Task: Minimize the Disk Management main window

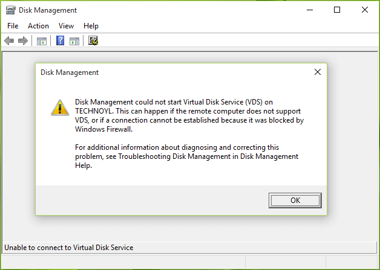Action: (x=309, y=10)
